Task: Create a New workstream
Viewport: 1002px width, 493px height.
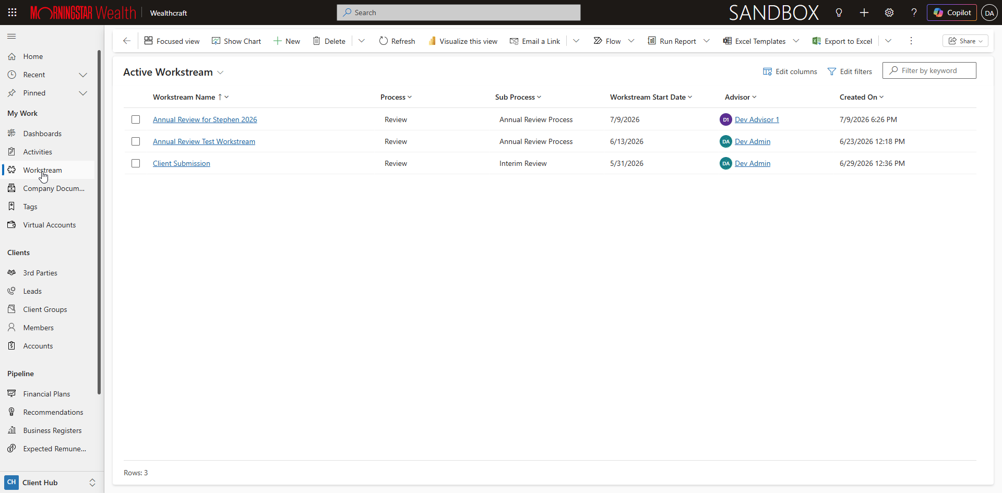Action: 287,41
